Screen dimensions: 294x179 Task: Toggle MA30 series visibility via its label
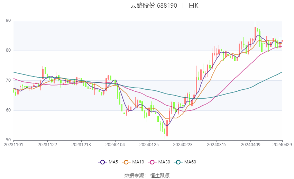point(164,162)
